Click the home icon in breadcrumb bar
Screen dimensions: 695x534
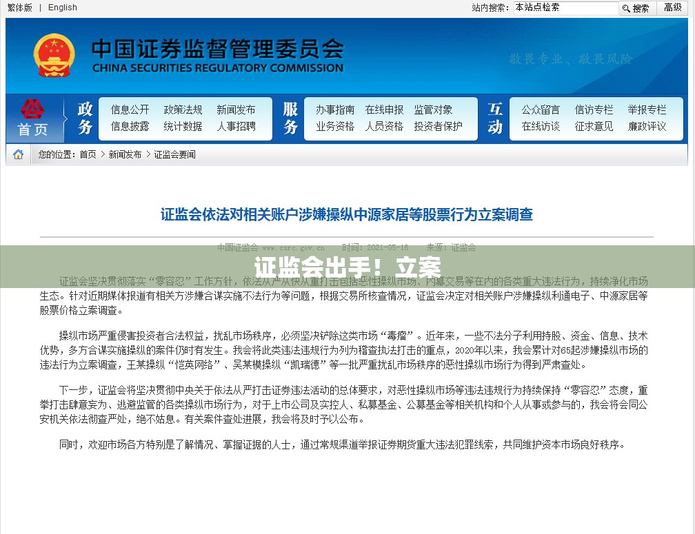[18, 154]
